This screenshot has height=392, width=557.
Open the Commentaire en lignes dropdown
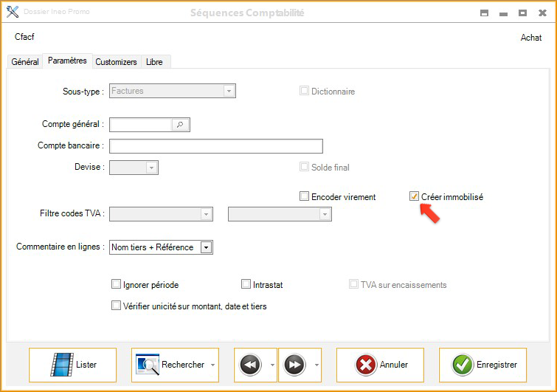[207, 247]
